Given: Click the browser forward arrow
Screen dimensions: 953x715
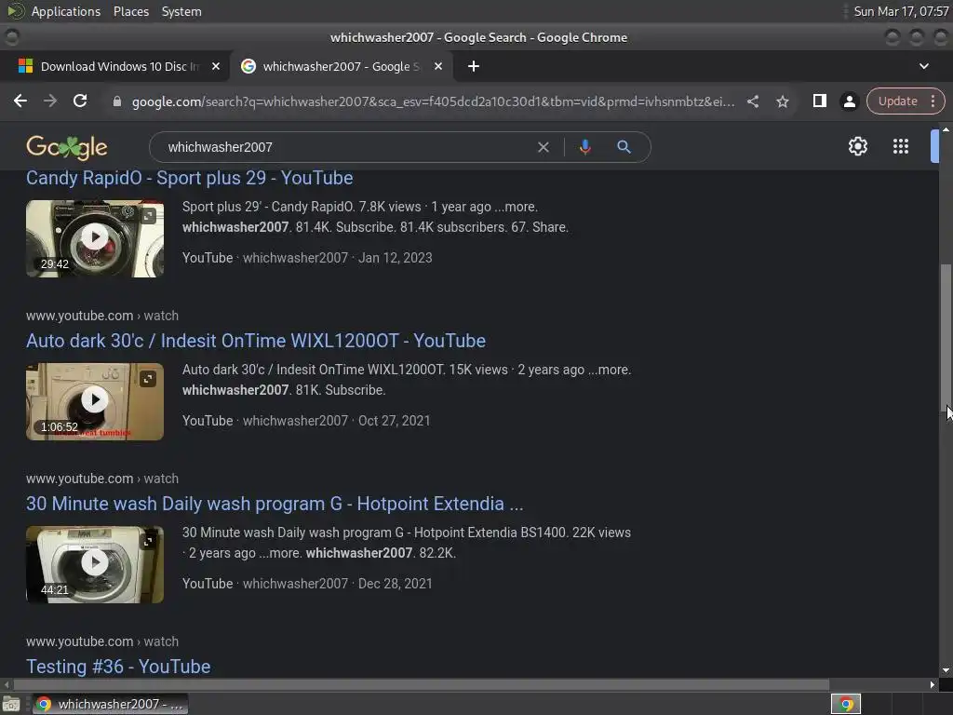Looking at the screenshot, I should (x=50, y=101).
